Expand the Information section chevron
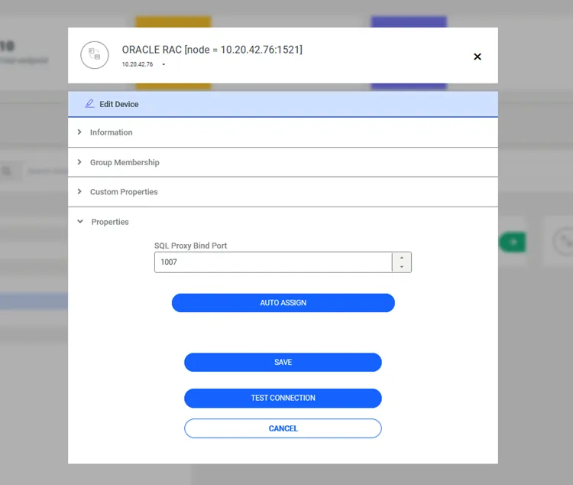The image size is (573, 485). point(79,132)
